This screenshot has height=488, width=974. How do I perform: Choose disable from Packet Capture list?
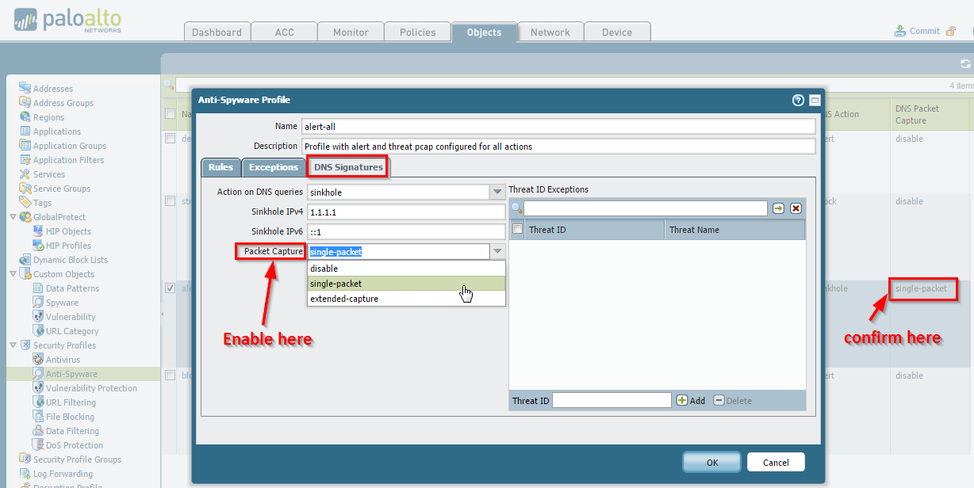coord(406,269)
